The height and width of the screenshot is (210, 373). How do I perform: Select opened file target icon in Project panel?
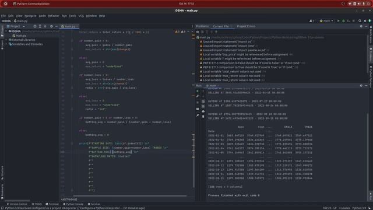(x=35, y=26)
